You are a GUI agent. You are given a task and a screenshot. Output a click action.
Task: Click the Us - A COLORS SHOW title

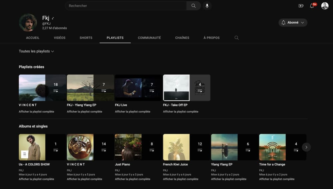click(34, 164)
